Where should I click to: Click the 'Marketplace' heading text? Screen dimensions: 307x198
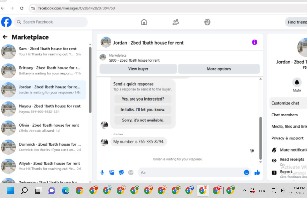coord(30,37)
